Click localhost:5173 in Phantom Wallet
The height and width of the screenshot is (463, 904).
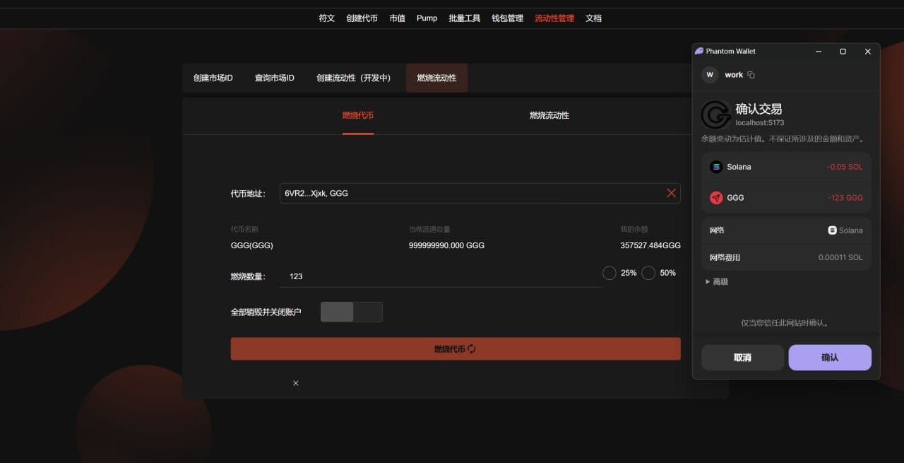tap(760, 123)
